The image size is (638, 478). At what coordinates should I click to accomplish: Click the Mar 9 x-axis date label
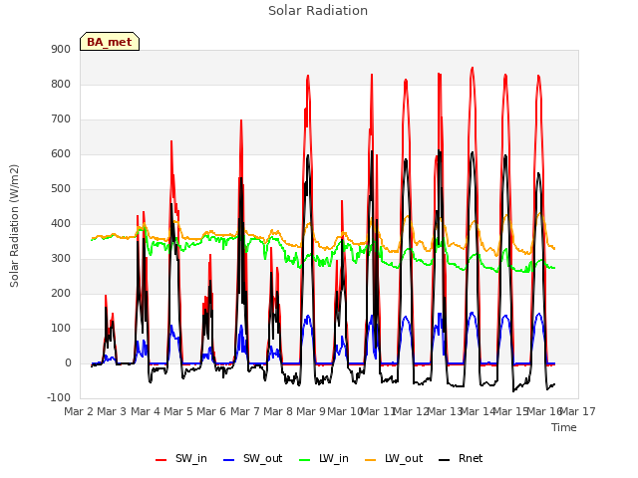pyautogui.click(x=311, y=411)
